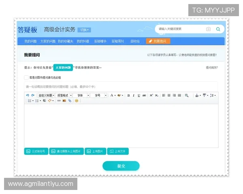Viewport: 243px width, 194px height.
Task: Open the 提问规则? link
Action: (212, 67)
